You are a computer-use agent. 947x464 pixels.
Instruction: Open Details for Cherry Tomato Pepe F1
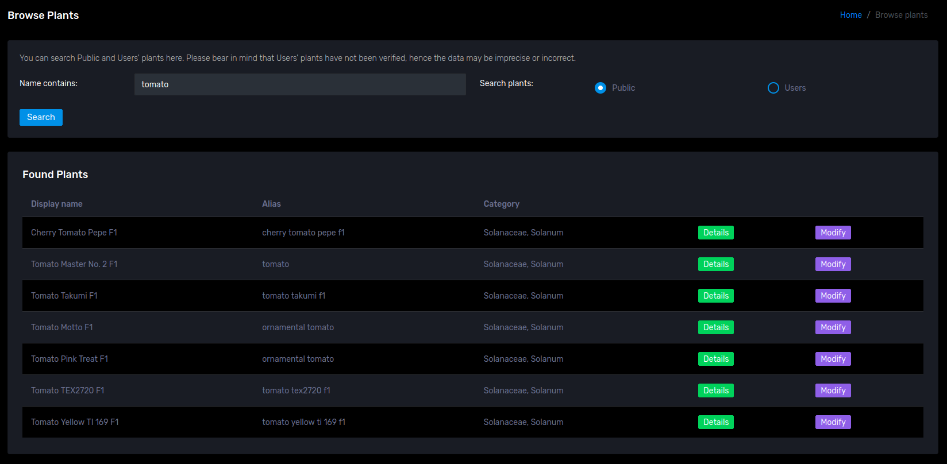715,233
